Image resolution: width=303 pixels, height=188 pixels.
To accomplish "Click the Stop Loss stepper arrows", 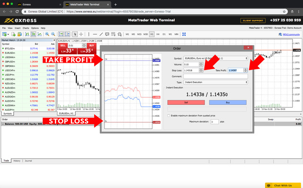I will tap(201, 70).
